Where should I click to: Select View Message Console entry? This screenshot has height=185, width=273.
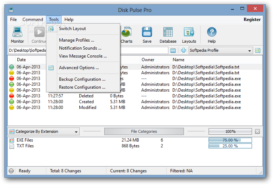tap(83, 56)
